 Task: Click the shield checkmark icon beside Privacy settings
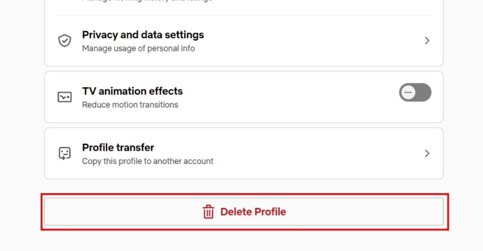[x=64, y=41]
